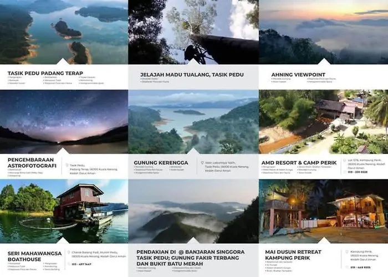
Task: Click the Pendakian di Banjaran Singgora heading
Action: click(191, 258)
